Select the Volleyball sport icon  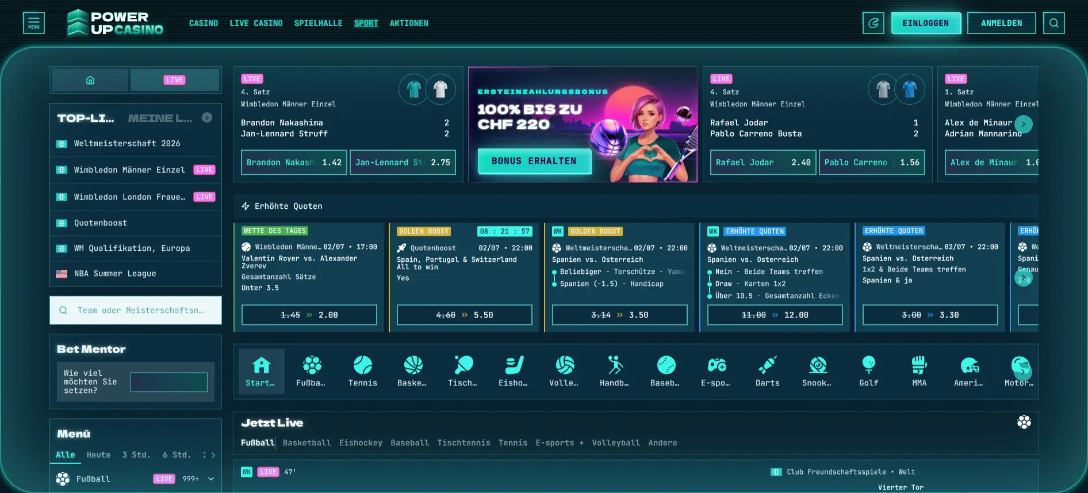click(x=565, y=371)
